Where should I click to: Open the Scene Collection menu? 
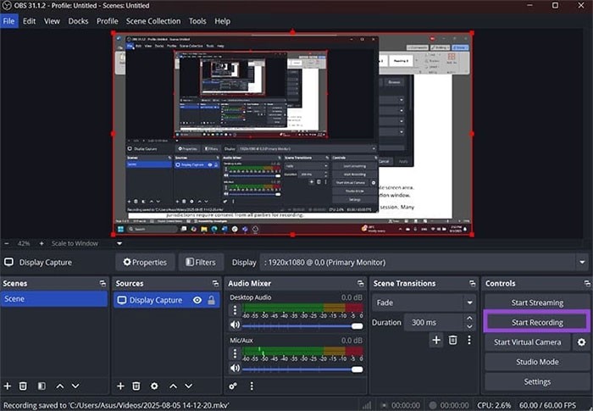click(x=152, y=20)
